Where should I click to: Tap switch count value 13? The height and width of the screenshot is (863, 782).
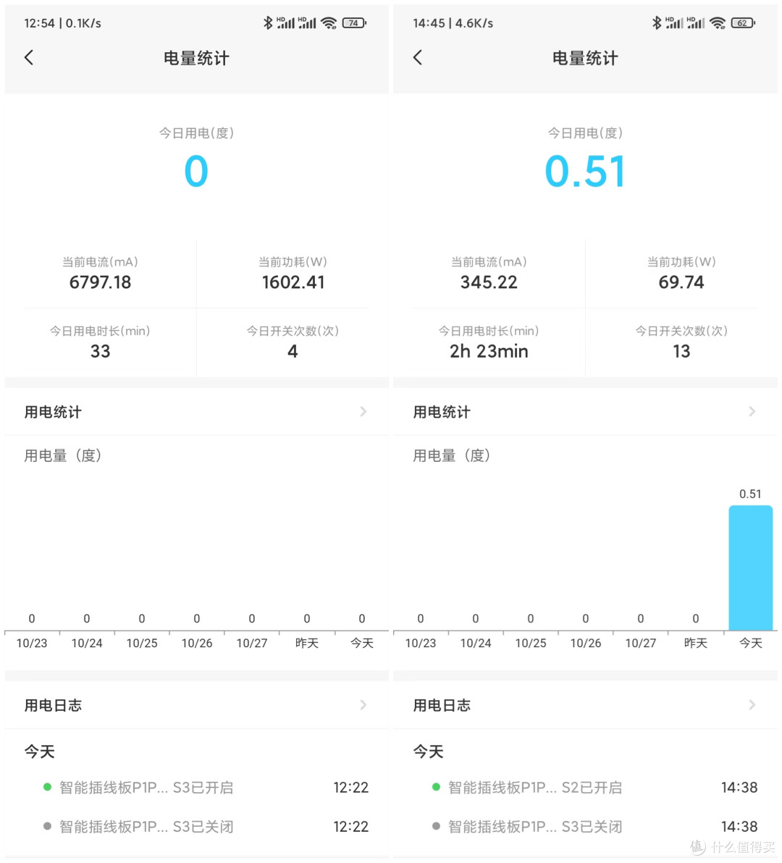(x=681, y=351)
